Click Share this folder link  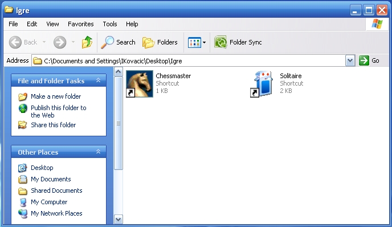pyautogui.click(x=53, y=125)
